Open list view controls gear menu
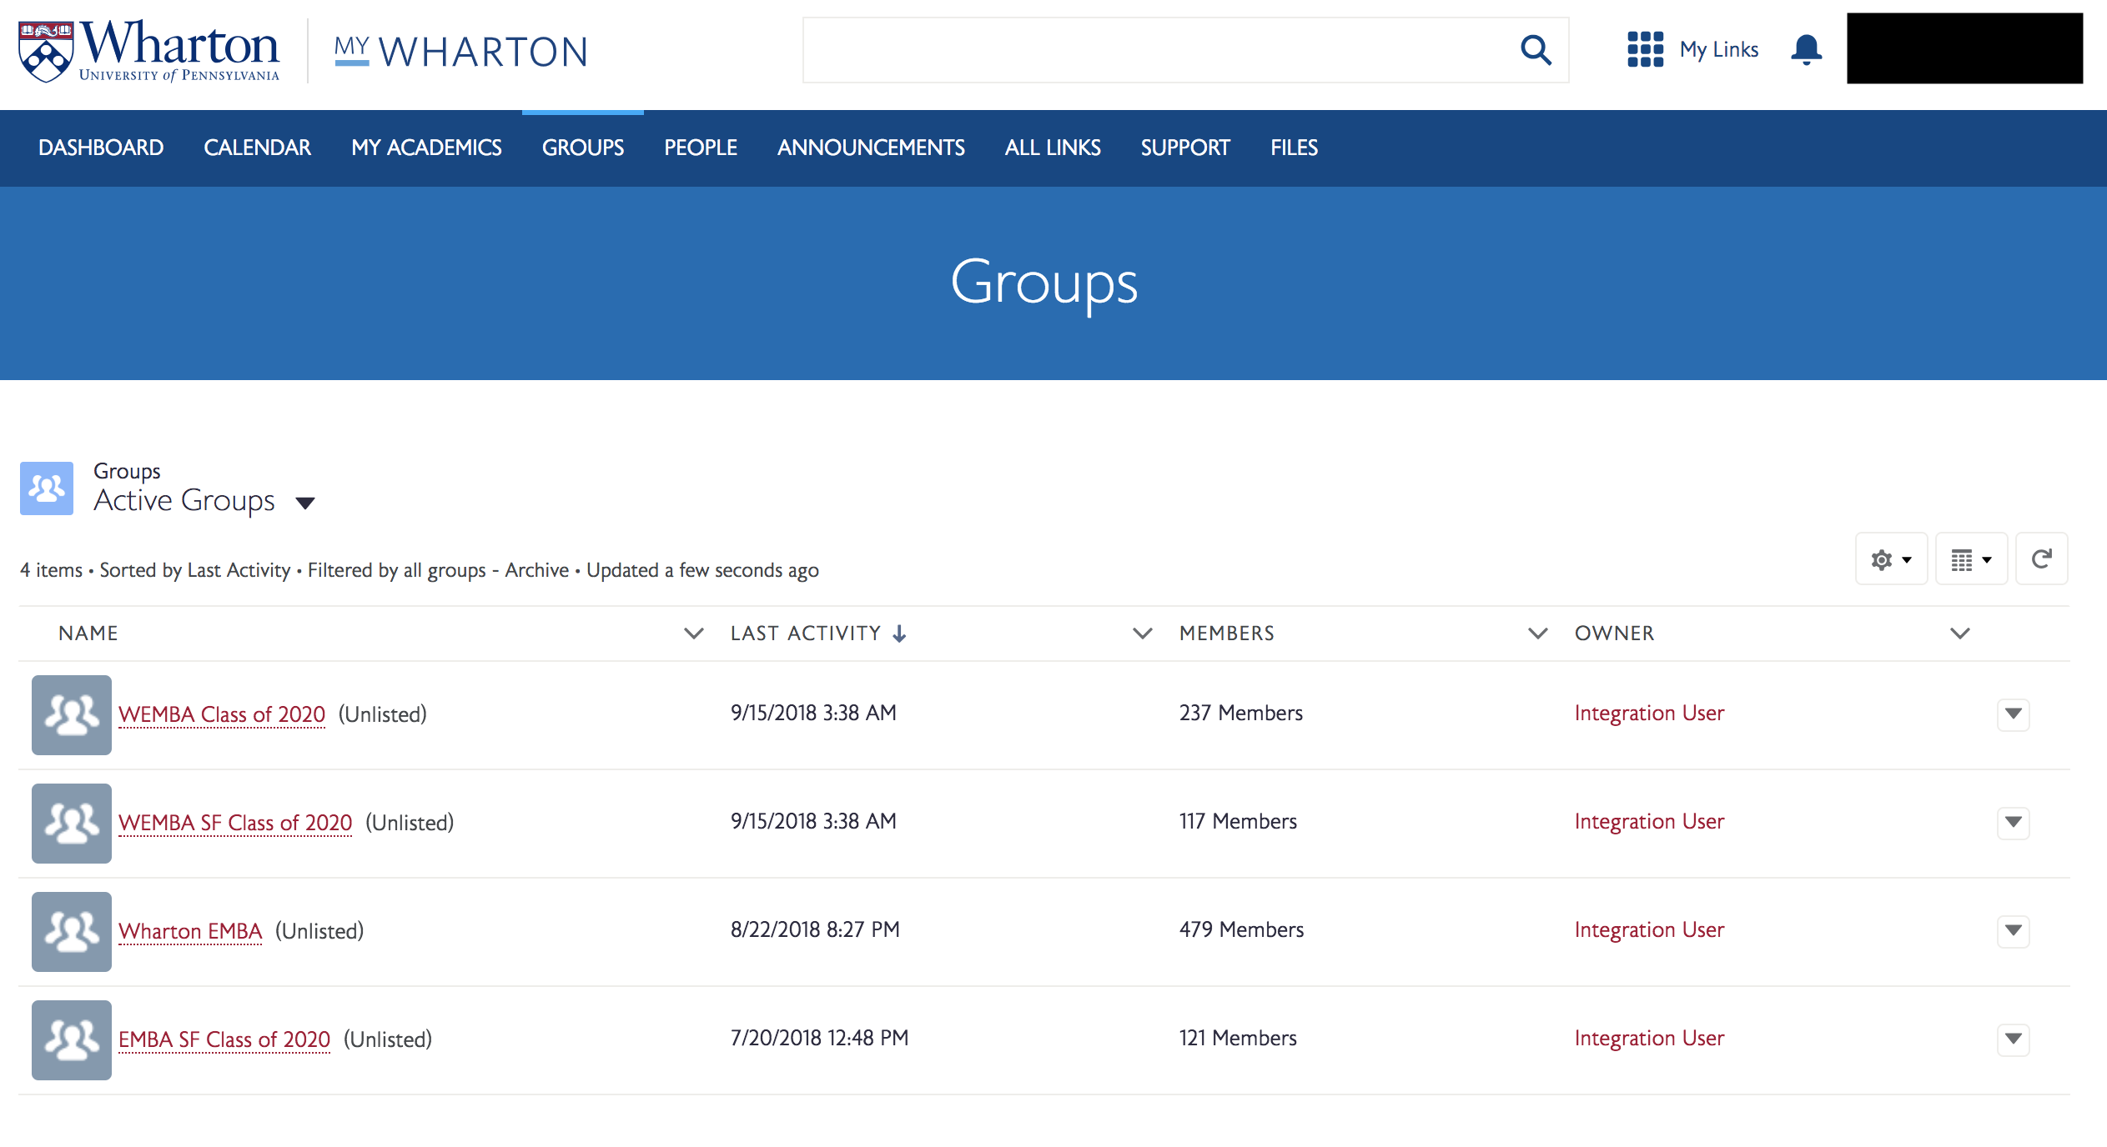Image resolution: width=2107 pixels, height=1147 pixels. (1890, 559)
